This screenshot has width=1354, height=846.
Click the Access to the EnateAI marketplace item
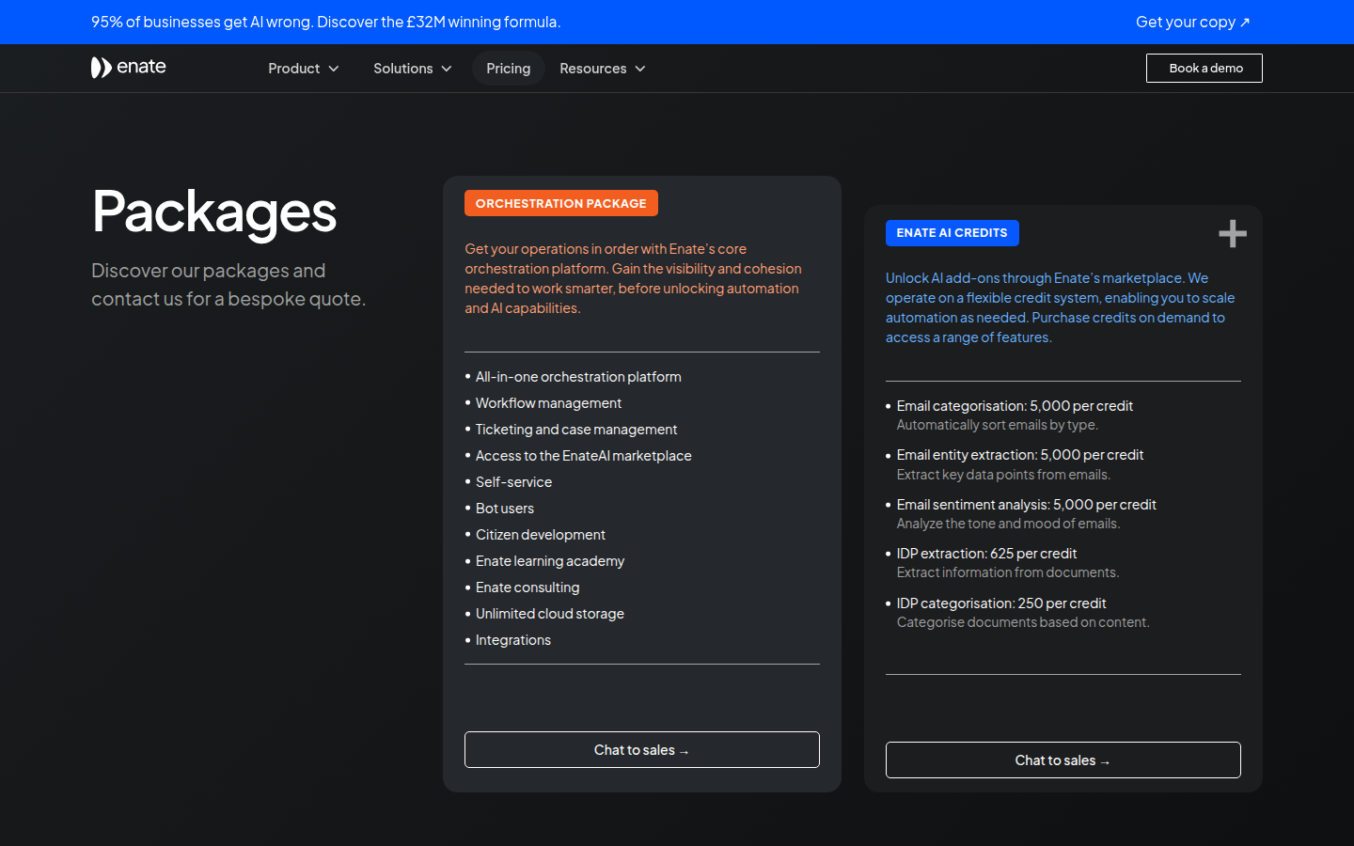583,456
